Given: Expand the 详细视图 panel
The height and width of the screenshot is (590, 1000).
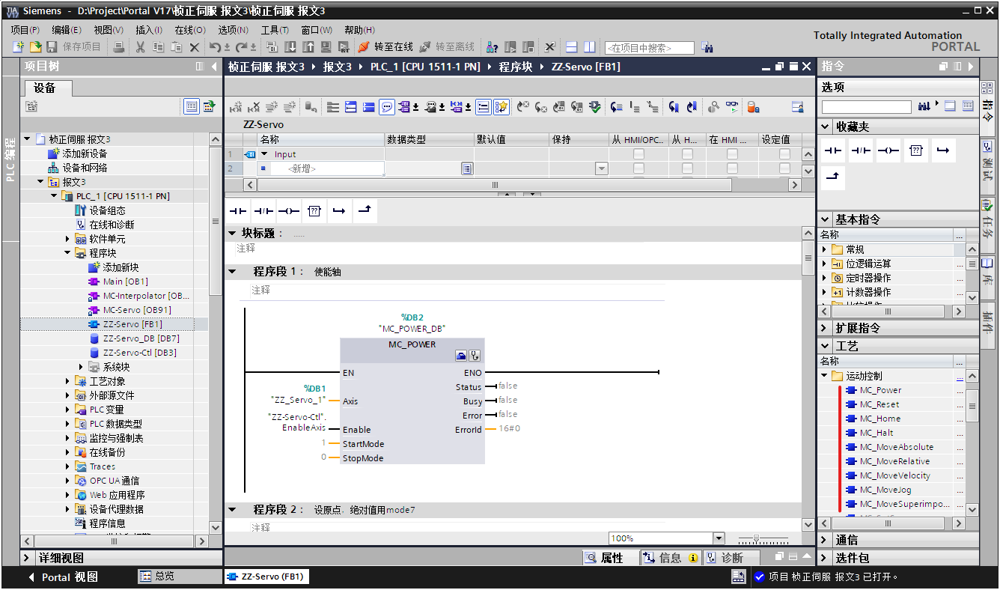Looking at the screenshot, I should 28,558.
